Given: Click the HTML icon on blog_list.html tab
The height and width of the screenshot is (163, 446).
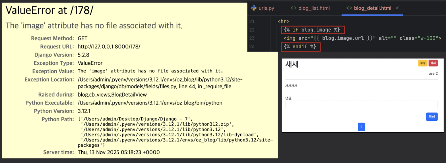Looking at the screenshot, I should [x=293, y=8].
